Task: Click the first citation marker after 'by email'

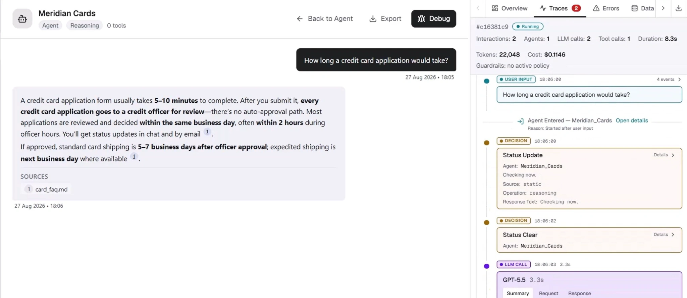Action: (207, 132)
